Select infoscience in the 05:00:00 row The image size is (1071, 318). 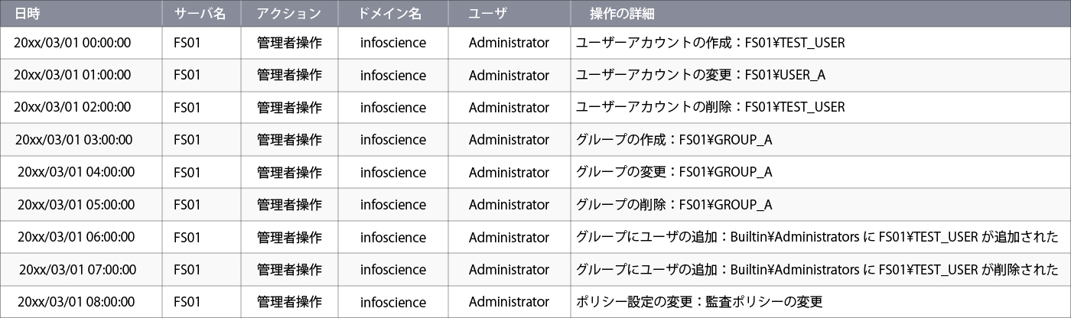tap(393, 204)
